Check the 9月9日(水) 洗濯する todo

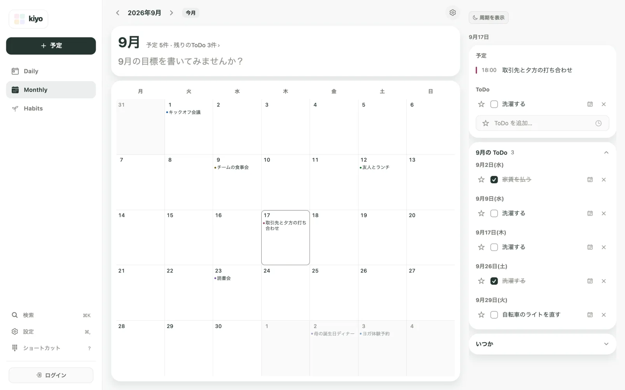click(494, 213)
